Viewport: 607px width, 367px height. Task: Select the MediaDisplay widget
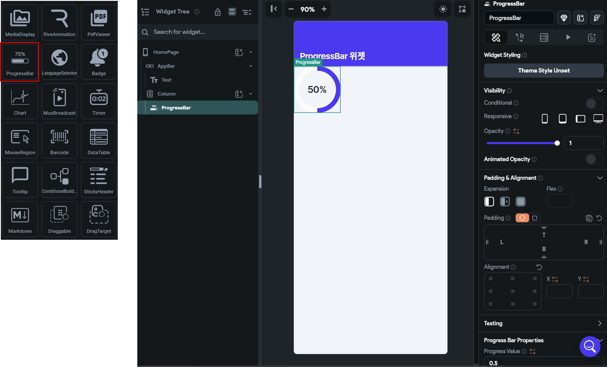click(x=20, y=22)
